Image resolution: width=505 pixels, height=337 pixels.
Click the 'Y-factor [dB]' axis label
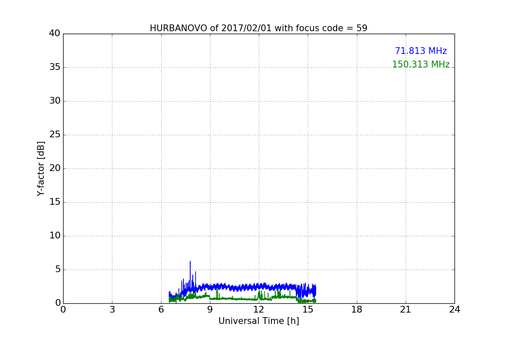click(x=41, y=168)
